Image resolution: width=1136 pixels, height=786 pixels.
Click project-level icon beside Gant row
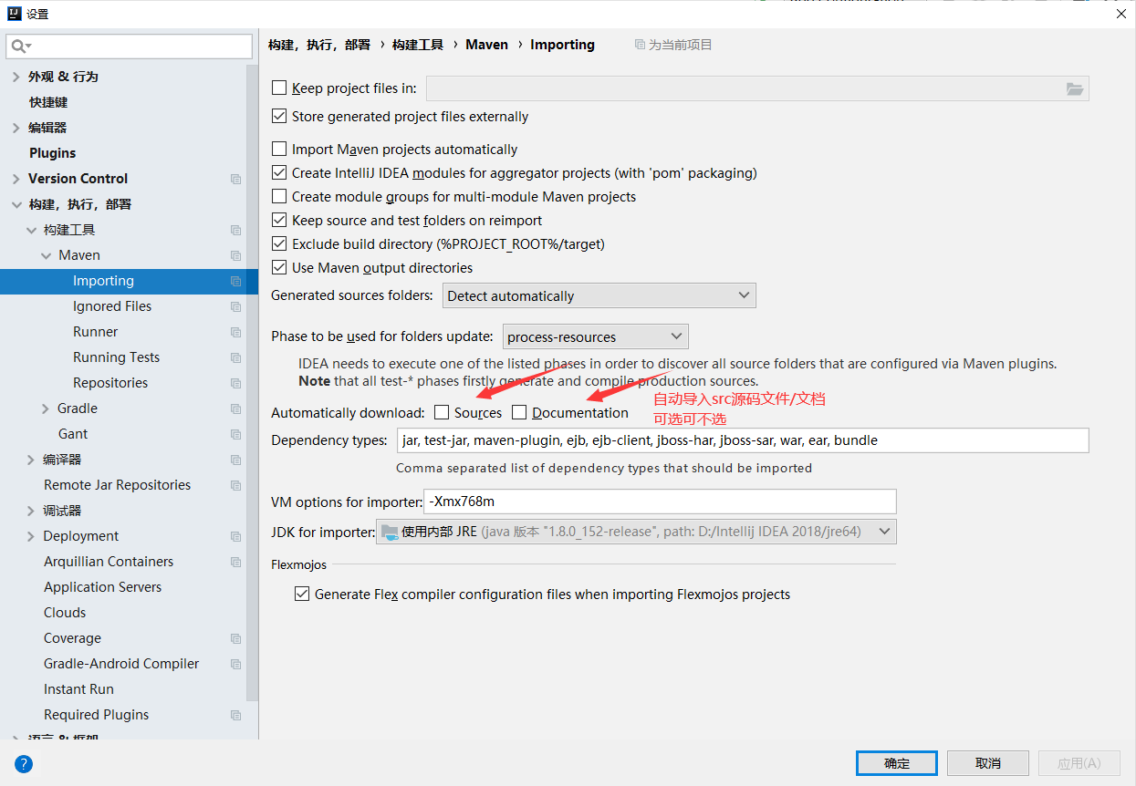point(235,434)
